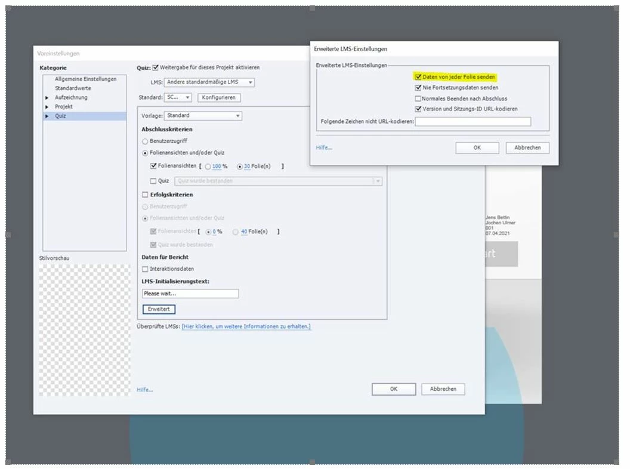Click the URL-kodieren exclusion characters input field

pos(473,121)
